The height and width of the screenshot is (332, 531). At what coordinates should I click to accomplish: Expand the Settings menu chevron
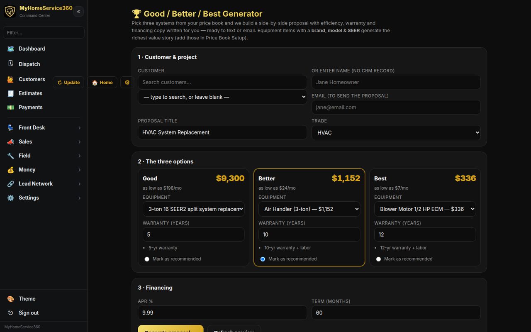[80, 198]
